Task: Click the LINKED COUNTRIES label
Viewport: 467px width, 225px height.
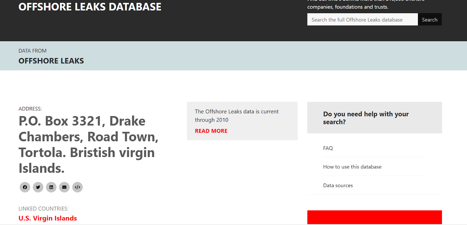Action: [x=43, y=209]
